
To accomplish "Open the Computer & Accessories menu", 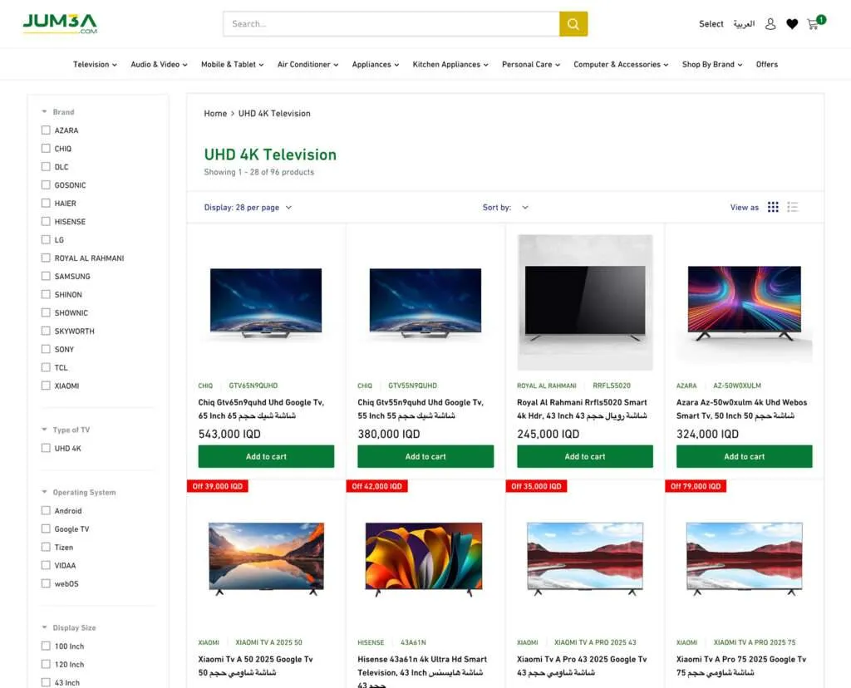I will [x=621, y=64].
